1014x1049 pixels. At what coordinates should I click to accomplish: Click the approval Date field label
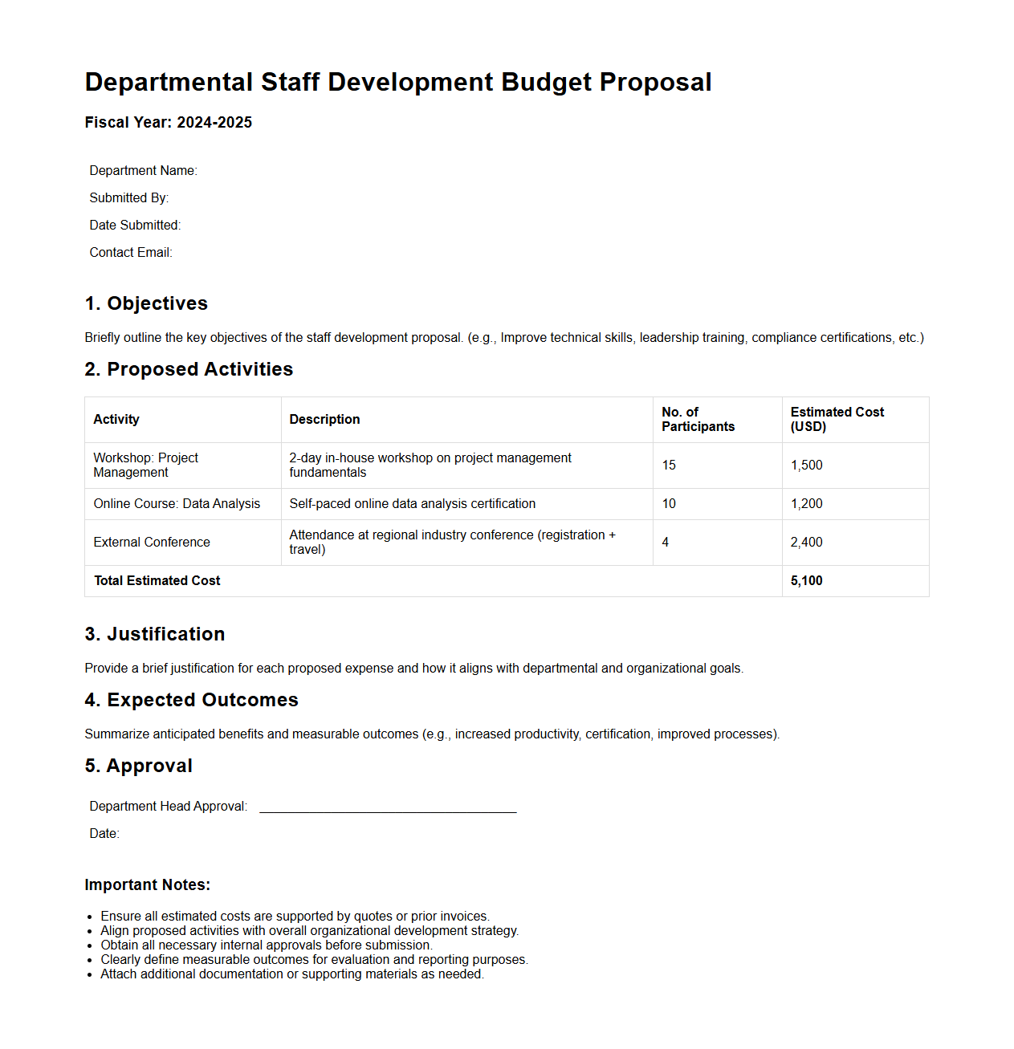(104, 834)
